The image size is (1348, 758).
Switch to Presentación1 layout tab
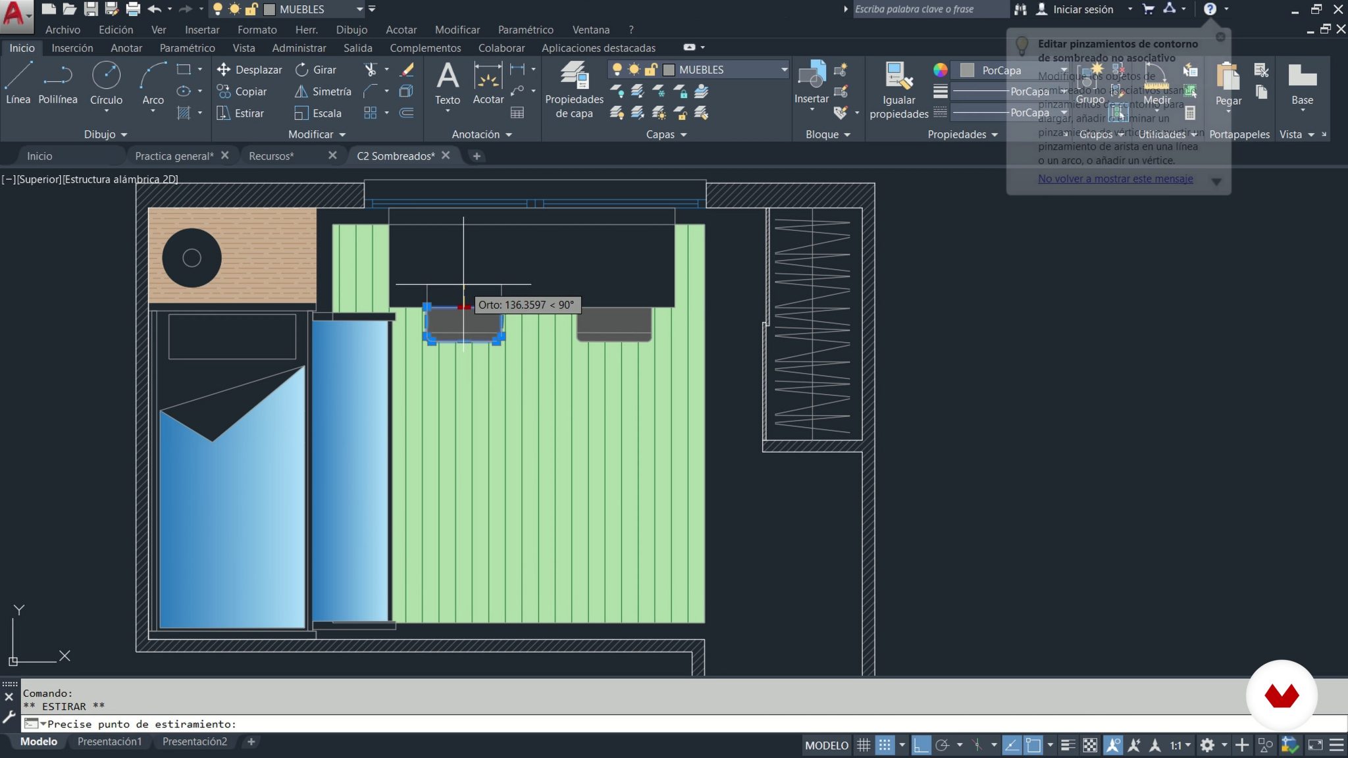tap(109, 742)
